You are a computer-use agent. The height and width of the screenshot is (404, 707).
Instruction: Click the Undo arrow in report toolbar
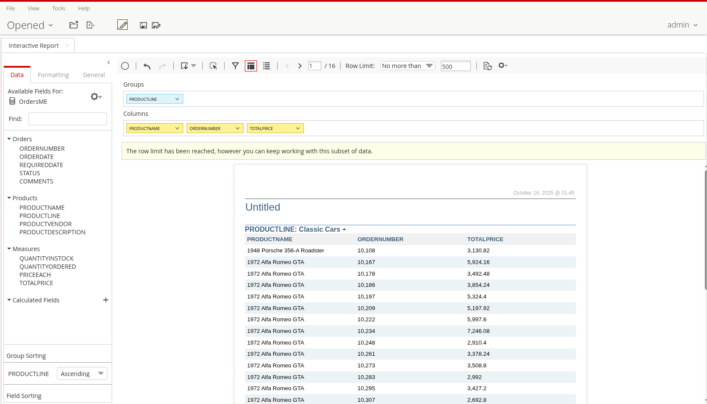tap(147, 66)
